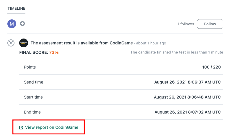Click the external link icon beside View report
The image size is (230, 135).
tap(21, 128)
